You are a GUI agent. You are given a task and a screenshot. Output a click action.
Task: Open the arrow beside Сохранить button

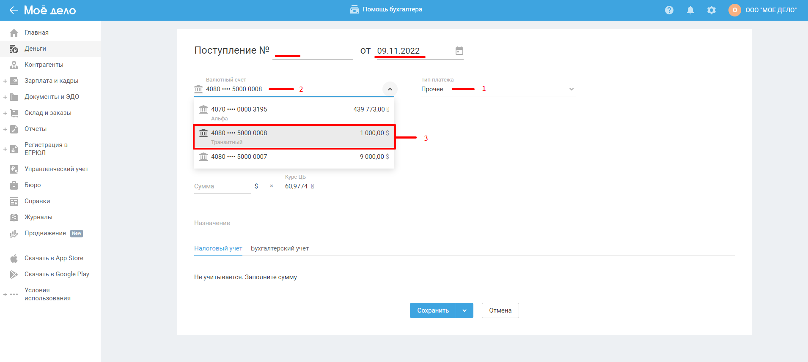coord(464,310)
